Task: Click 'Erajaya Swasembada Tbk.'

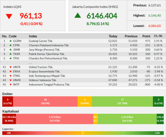Action: tap(44, 71)
